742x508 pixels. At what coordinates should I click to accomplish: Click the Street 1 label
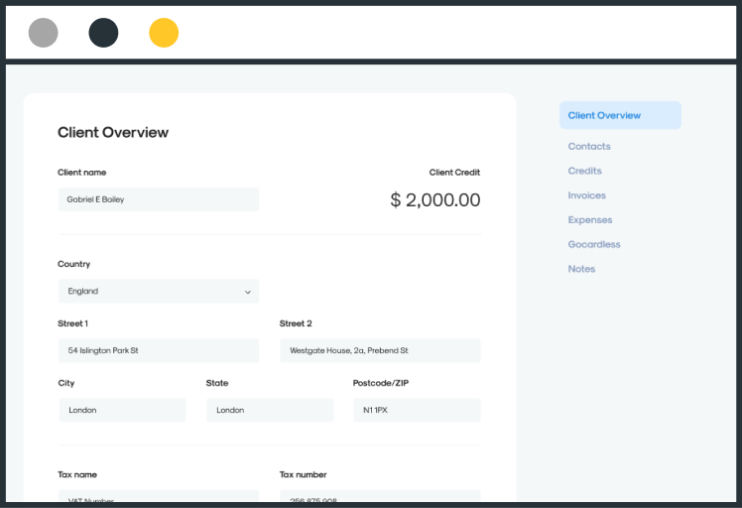click(x=72, y=323)
